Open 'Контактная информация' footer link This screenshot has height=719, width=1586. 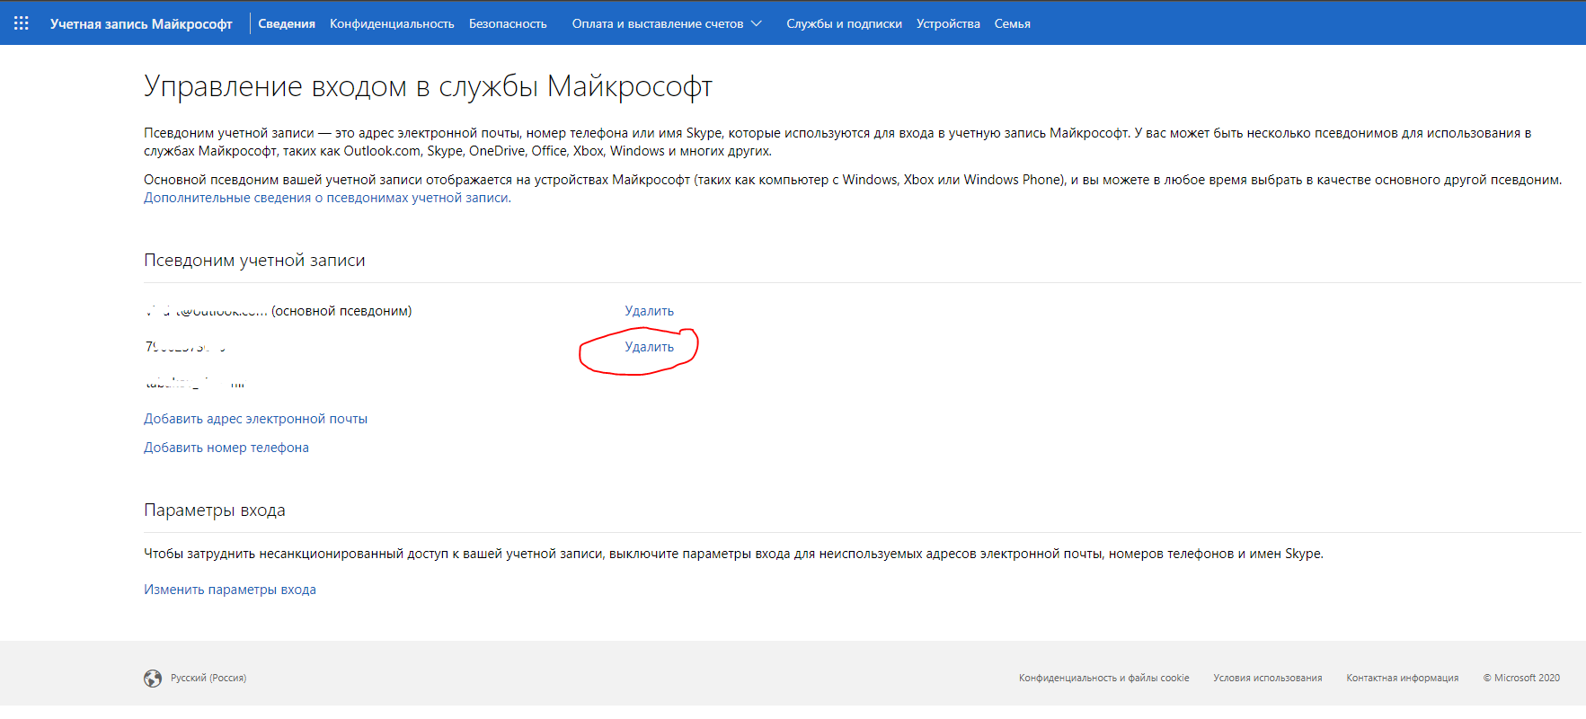(1402, 679)
